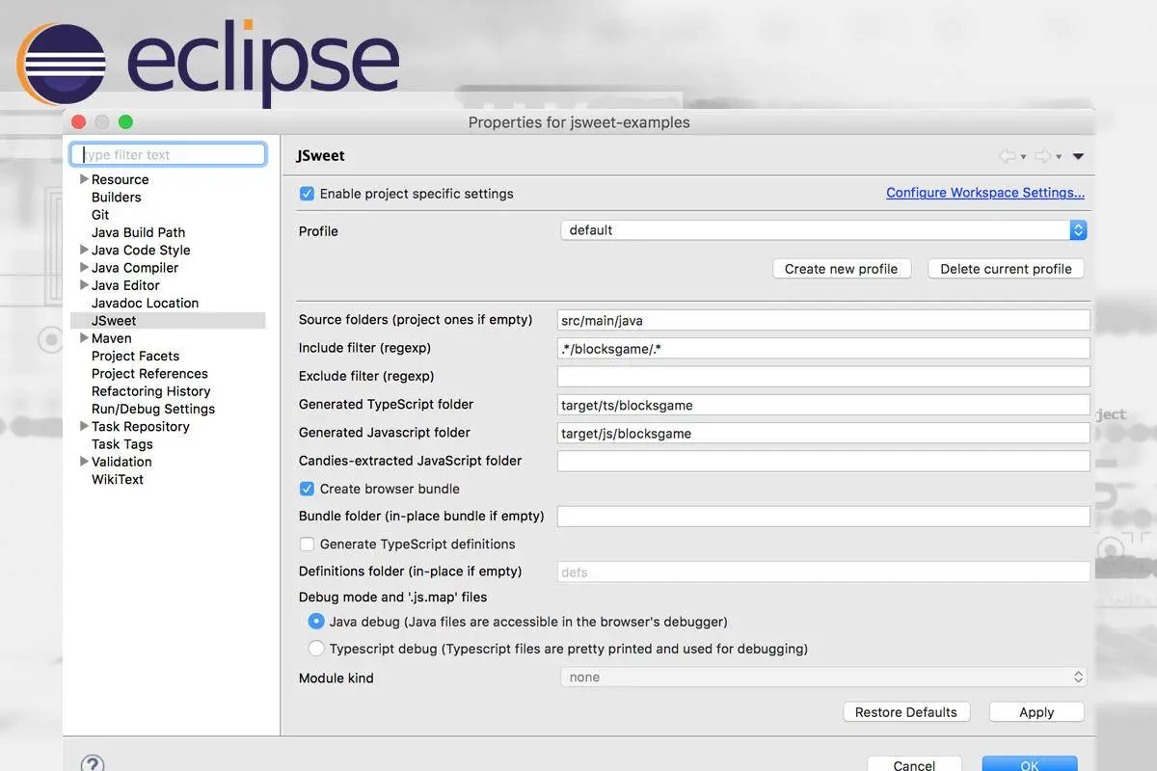Enable Generate TypeScript definitions checkbox

pos(307,545)
